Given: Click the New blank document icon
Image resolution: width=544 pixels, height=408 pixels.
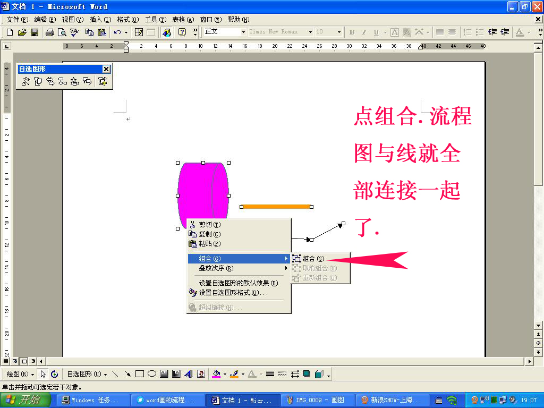Looking at the screenshot, I should [10, 32].
